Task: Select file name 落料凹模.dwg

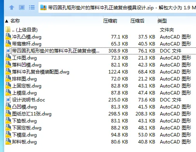Action: 27,65
